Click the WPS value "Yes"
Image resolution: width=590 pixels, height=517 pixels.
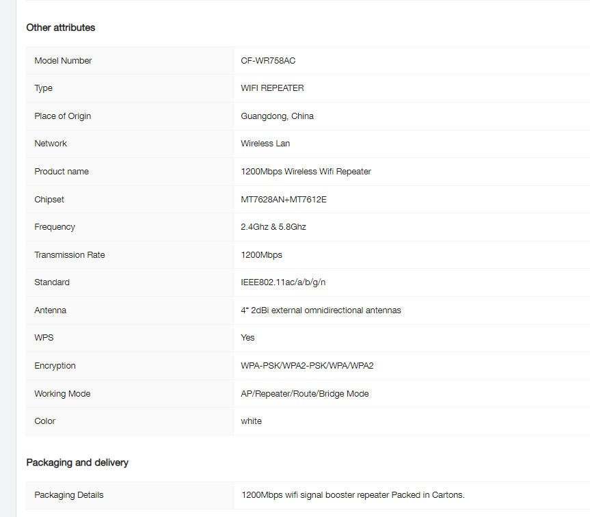click(x=247, y=338)
